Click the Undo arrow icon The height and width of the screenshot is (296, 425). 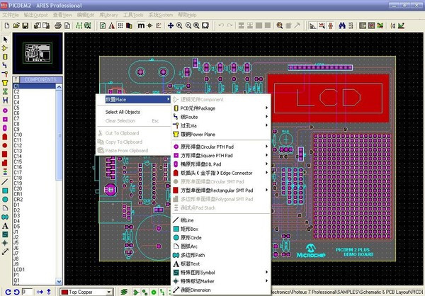point(221,25)
